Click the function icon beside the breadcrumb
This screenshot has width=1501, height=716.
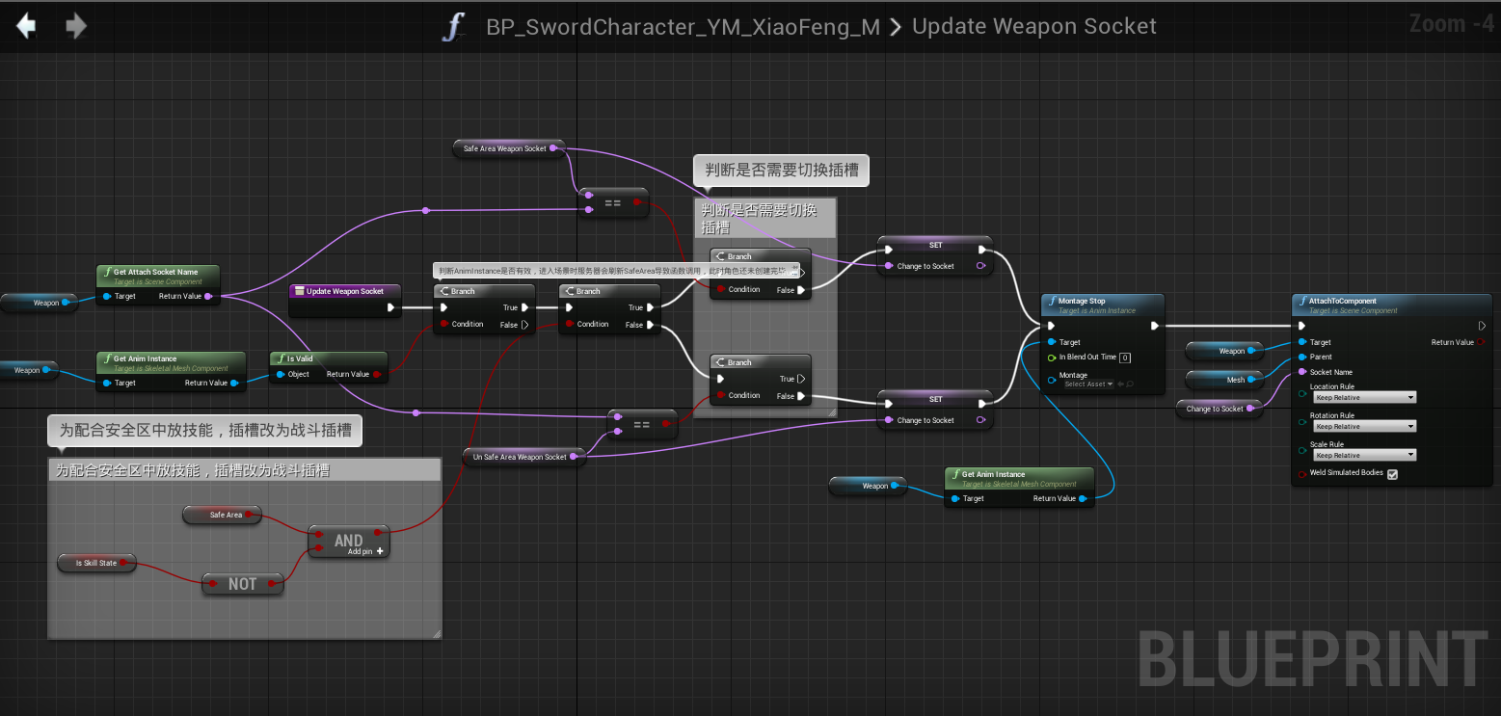pos(454,27)
